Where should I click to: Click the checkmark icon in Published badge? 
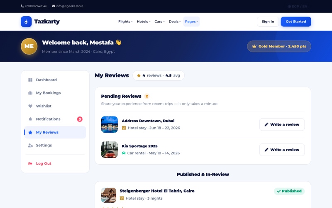pyautogui.click(x=278, y=191)
